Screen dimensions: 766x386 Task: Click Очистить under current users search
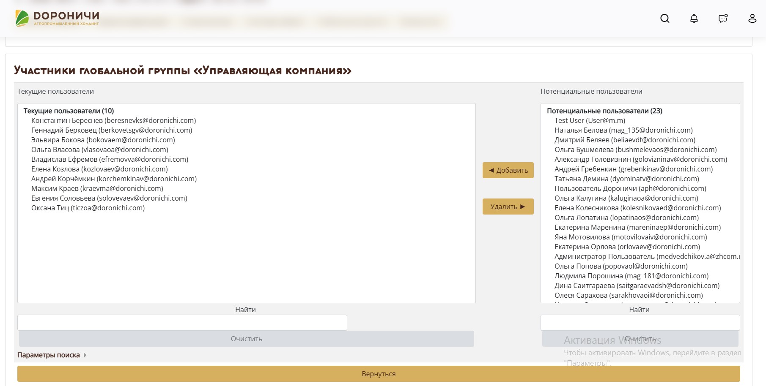pos(246,339)
